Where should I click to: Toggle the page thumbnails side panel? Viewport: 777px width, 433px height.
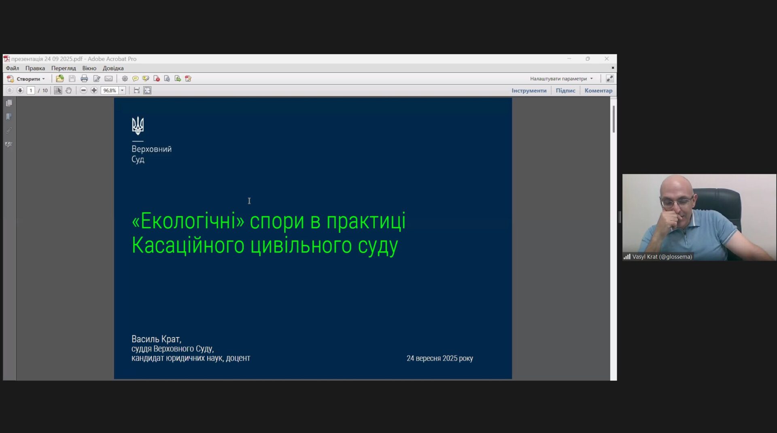tap(9, 103)
